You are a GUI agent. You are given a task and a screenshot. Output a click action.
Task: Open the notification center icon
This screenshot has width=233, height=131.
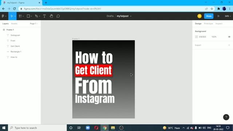click(228, 128)
